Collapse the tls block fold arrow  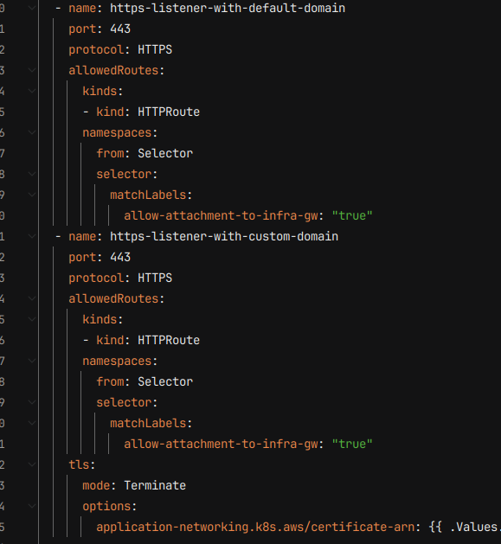point(32,465)
